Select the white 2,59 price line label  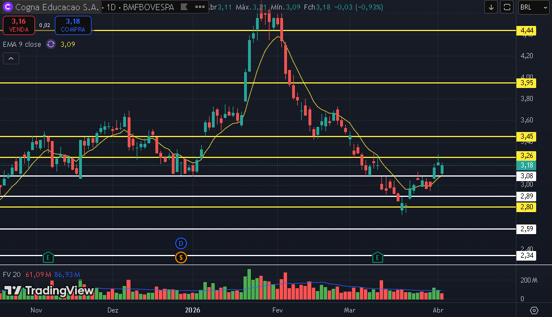pyautogui.click(x=527, y=229)
